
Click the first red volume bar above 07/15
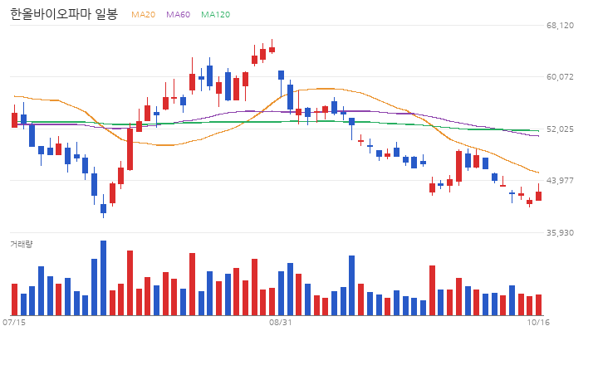pos(14,299)
